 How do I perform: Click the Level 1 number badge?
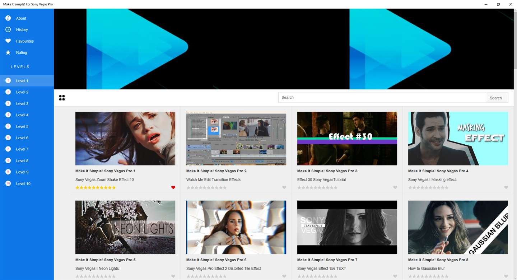point(8,81)
